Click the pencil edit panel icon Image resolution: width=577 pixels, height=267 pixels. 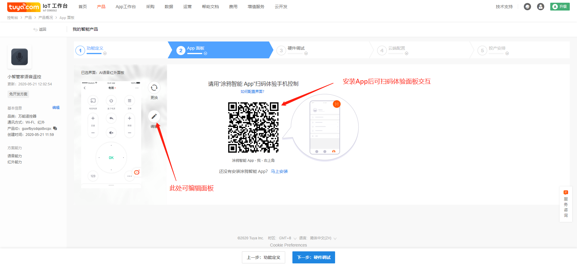154,116
